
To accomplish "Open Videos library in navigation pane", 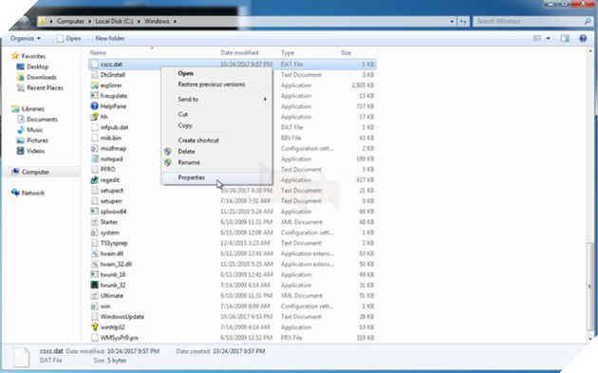I will click(35, 151).
